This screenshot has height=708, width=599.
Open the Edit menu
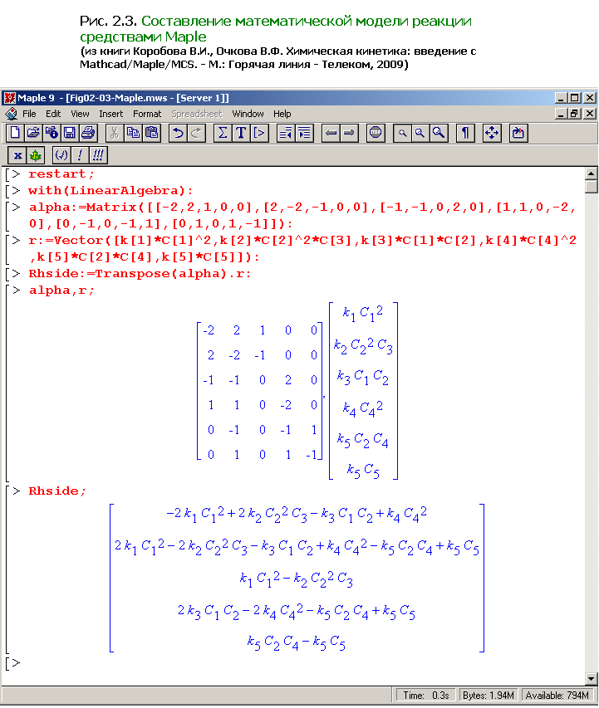53,114
